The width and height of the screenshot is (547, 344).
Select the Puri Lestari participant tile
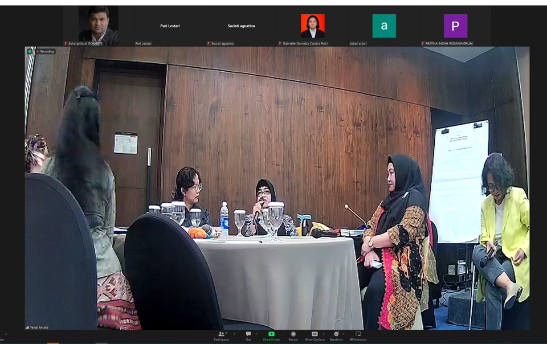pyautogui.click(x=170, y=26)
